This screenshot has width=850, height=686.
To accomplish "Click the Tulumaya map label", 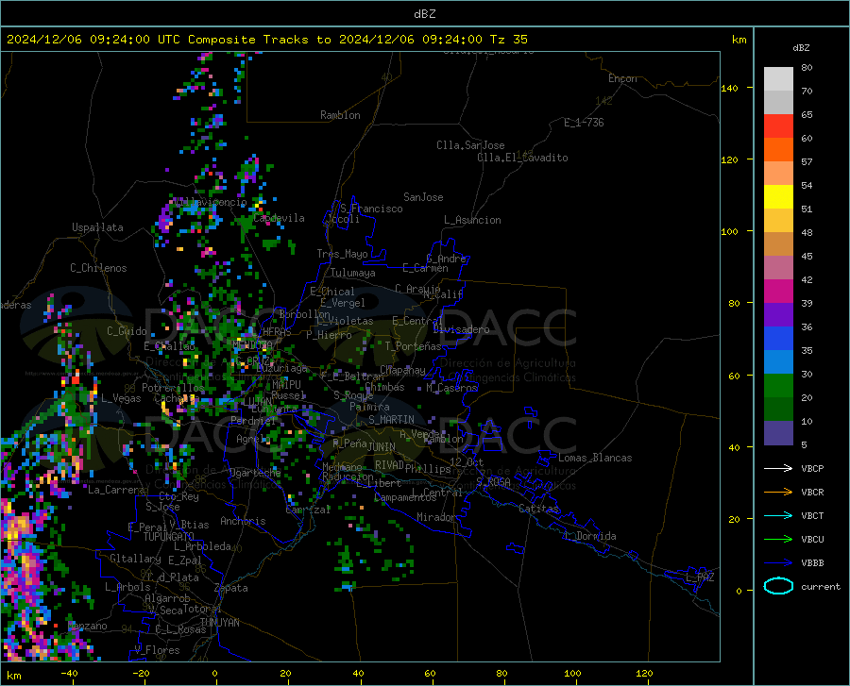I will click(x=353, y=273).
